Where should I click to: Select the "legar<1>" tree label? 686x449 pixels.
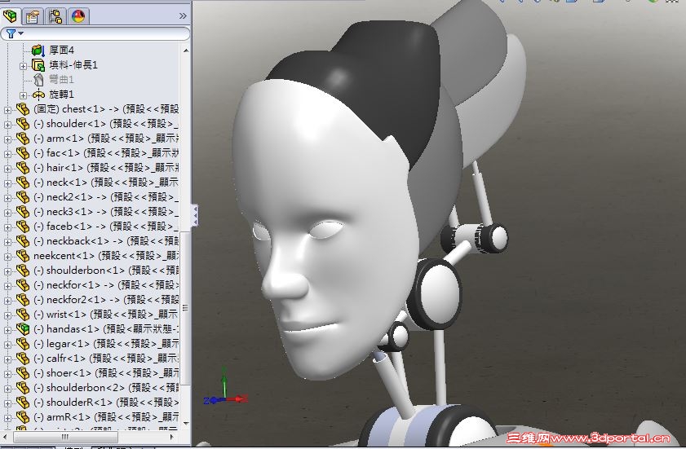[x=69, y=344]
